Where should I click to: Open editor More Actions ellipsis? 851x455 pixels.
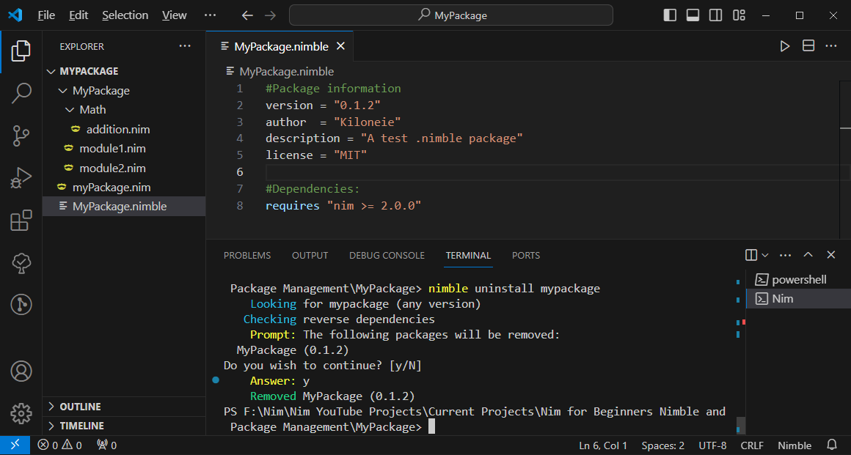pyautogui.click(x=831, y=46)
